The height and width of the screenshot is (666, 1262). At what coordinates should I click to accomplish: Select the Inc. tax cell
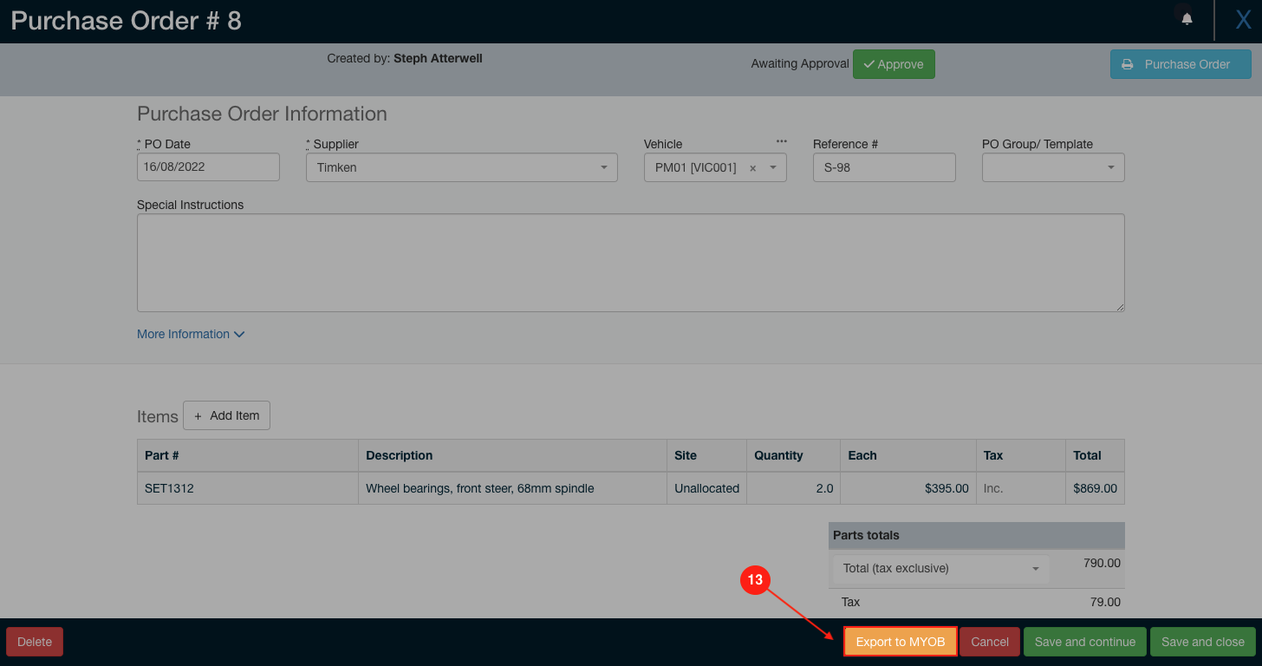pyautogui.click(x=1021, y=488)
